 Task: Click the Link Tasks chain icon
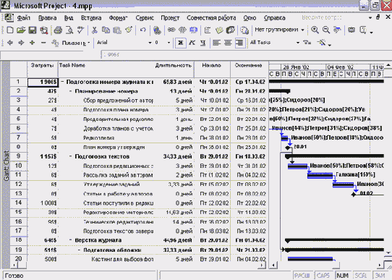point(171,30)
